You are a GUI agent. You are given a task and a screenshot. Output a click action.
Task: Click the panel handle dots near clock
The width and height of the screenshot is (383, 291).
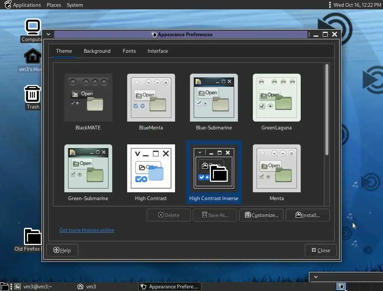(330, 5)
